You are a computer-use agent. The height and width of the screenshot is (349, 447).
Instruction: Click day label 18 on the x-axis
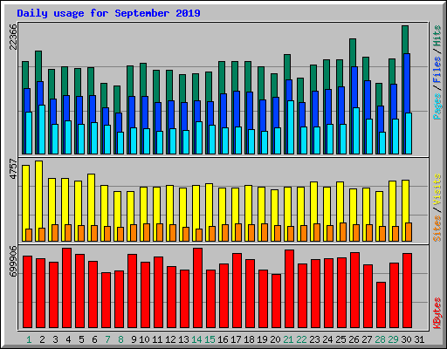(x=249, y=339)
